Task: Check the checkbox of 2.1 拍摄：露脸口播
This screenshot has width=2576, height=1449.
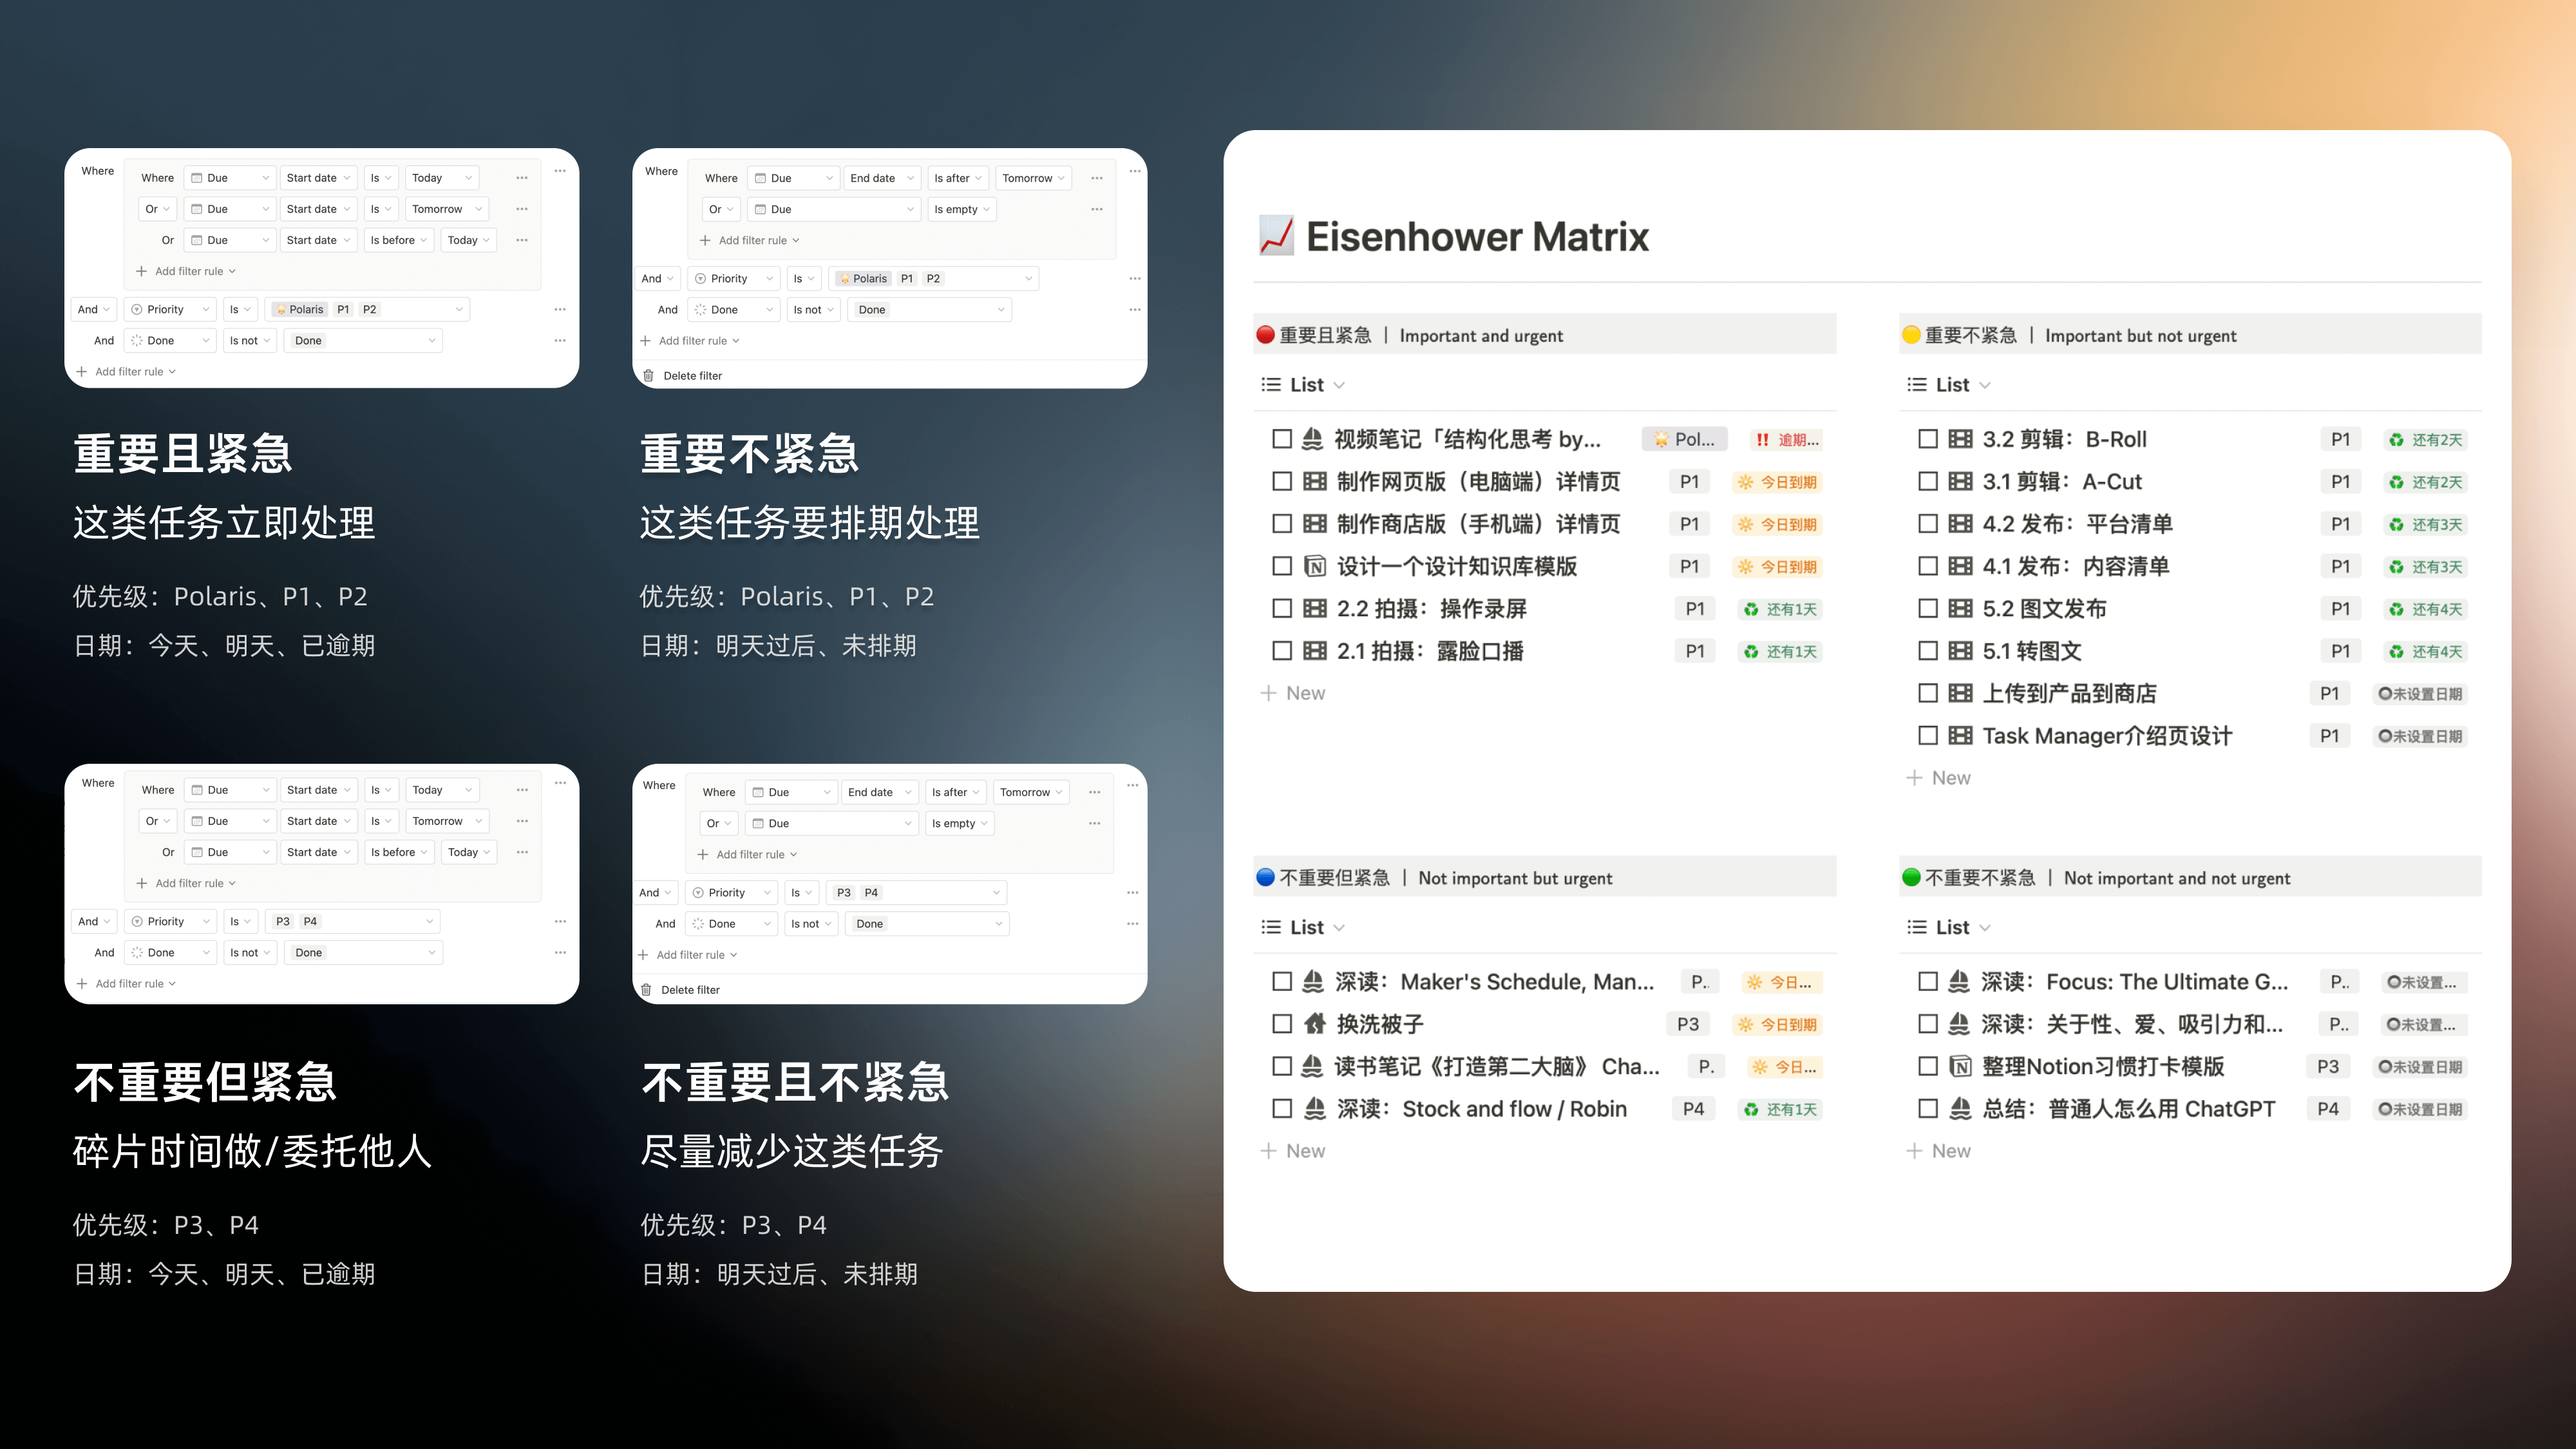Action: 1281,651
